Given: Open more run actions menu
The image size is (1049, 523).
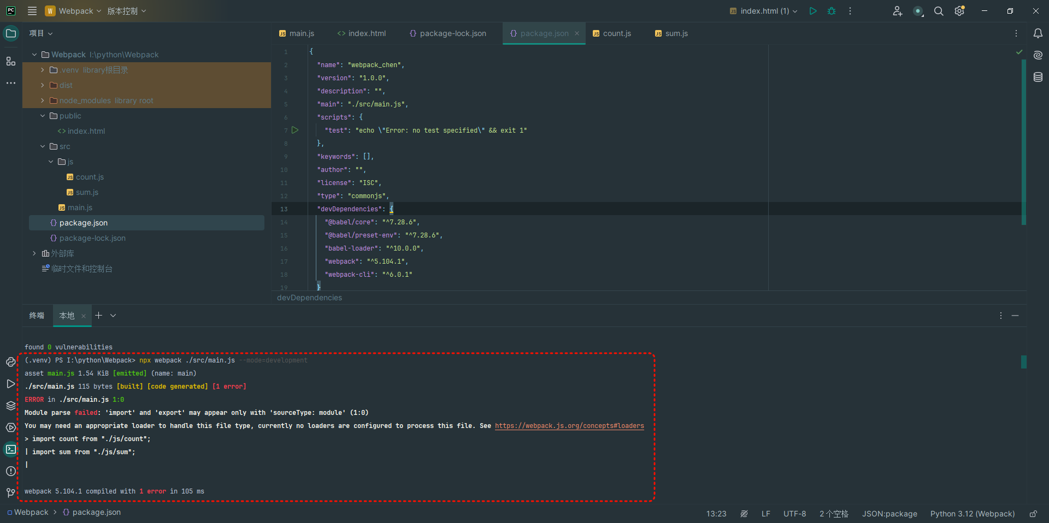Looking at the screenshot, I should pos(850,11).
